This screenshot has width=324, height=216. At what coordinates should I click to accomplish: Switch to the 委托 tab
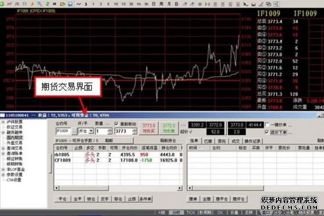tap(222, 141)
